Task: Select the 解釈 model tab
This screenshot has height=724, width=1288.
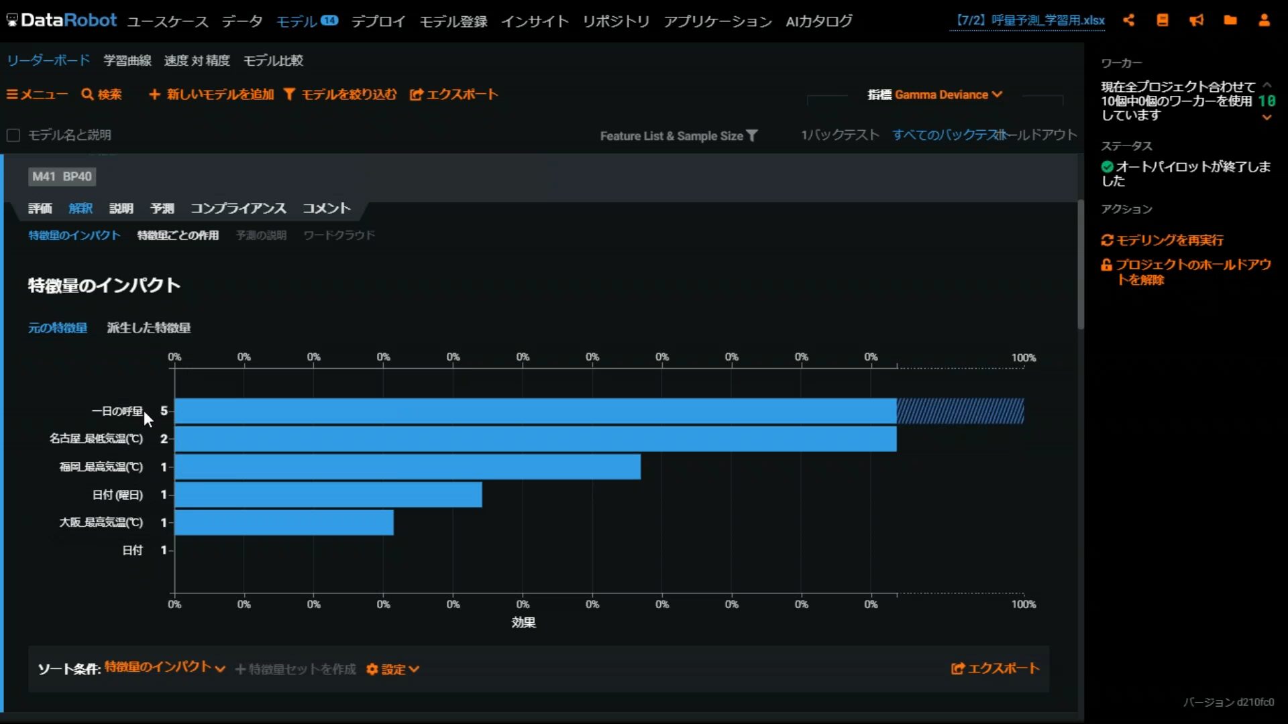Action: tap(80, 208)
